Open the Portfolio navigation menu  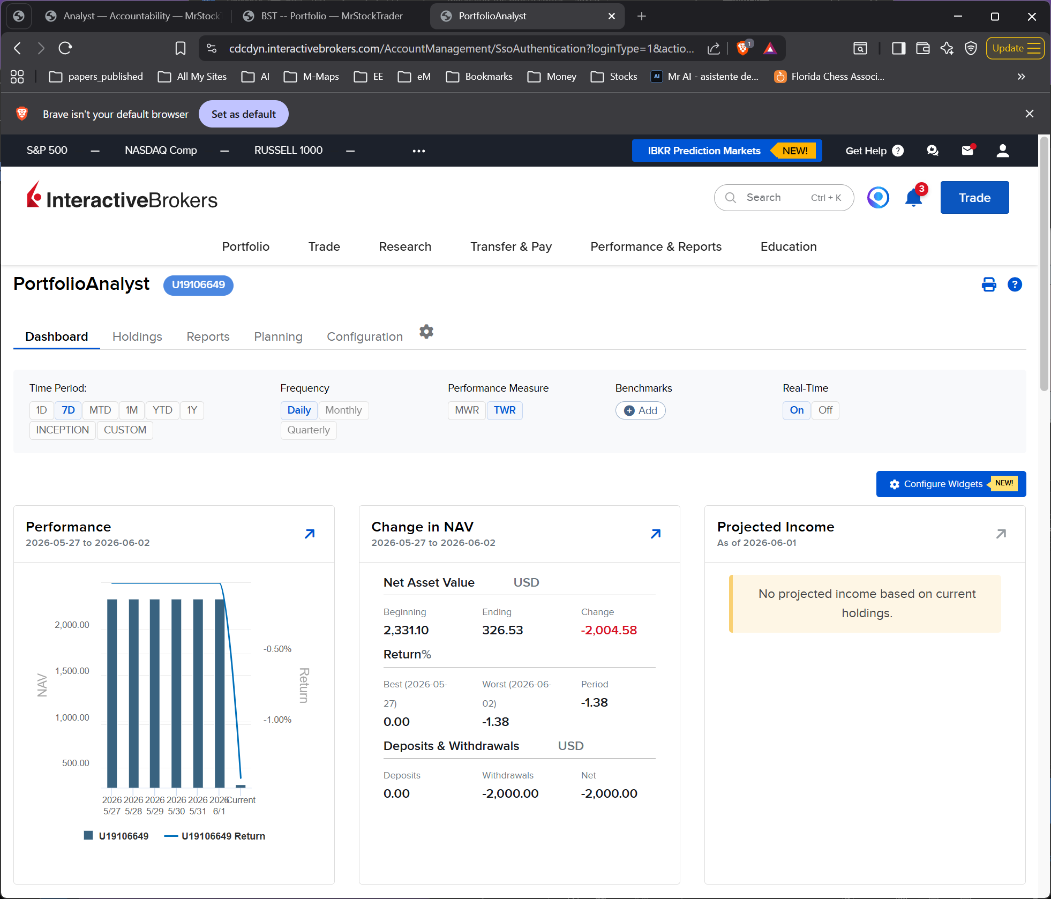click(246, 246)
